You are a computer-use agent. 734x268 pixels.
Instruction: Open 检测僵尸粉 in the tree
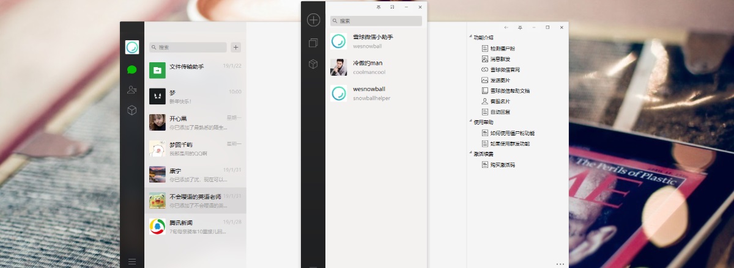503,48
